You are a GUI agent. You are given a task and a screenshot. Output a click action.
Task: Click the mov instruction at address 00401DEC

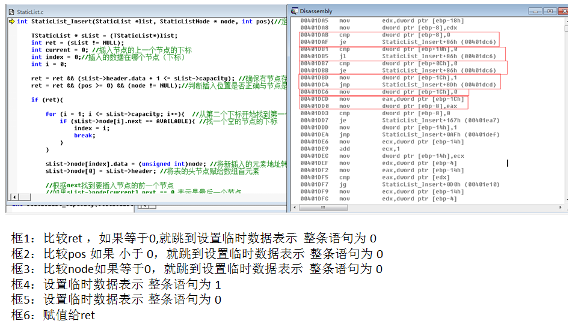click(382, 156)
